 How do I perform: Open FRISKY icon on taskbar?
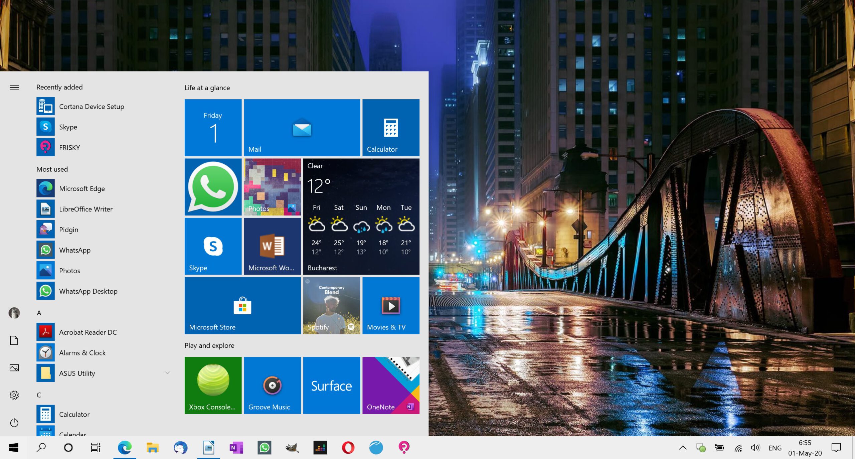(404, 448)
